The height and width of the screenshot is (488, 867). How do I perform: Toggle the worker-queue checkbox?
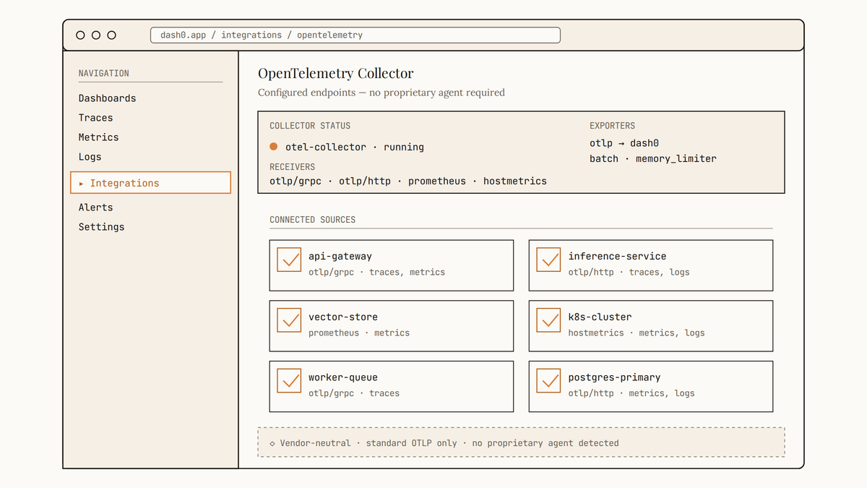(x=290, y=381)
